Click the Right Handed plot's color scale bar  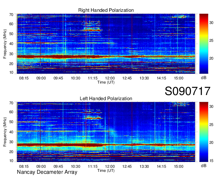pos(204,44)
